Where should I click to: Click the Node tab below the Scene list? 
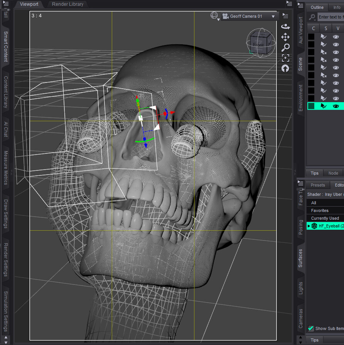[333, 173]
